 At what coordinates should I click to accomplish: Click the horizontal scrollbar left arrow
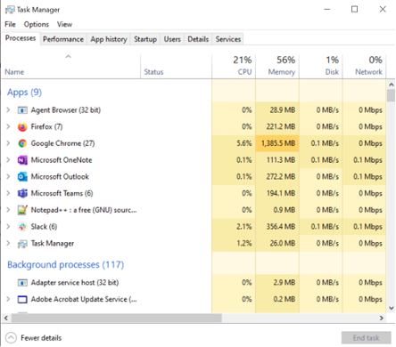pos(6,319)
